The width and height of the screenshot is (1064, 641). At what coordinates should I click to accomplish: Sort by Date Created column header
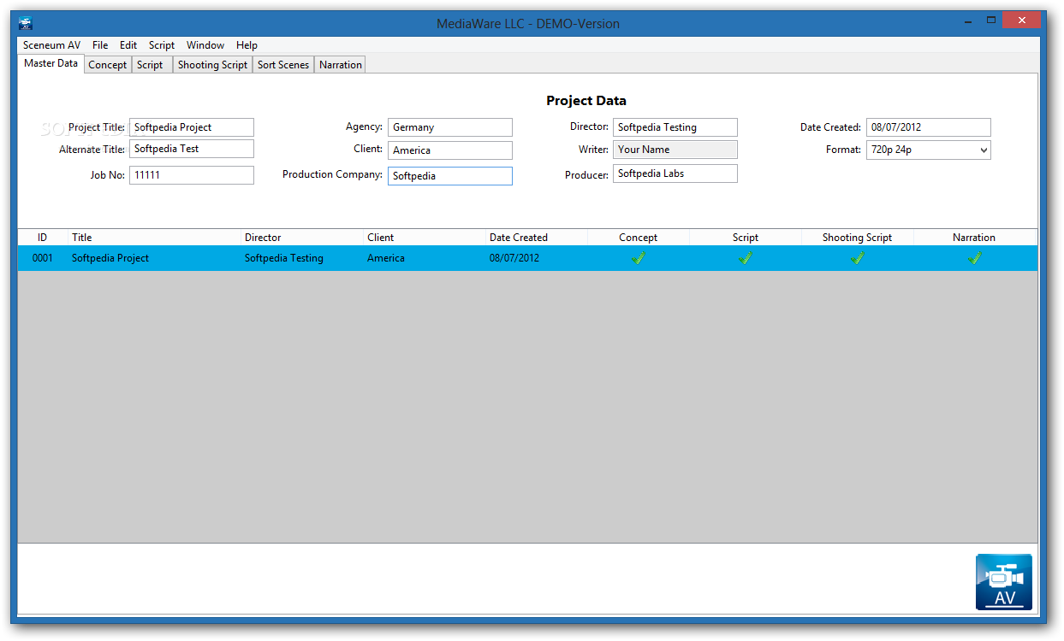point(536,238)
